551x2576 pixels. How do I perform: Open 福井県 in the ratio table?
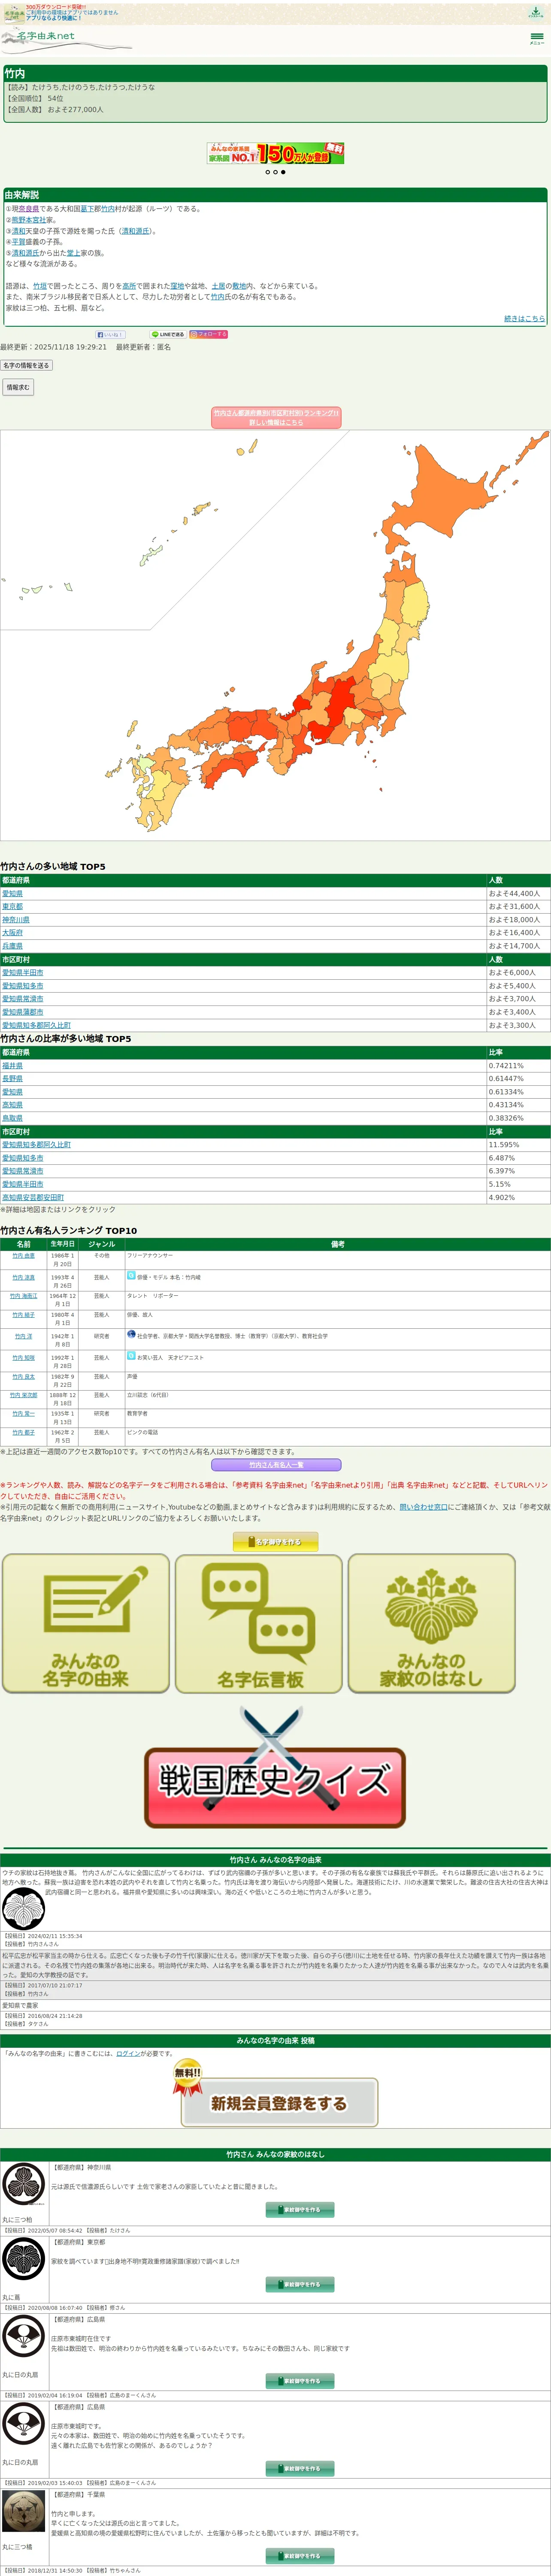(x=12, y=1065)
